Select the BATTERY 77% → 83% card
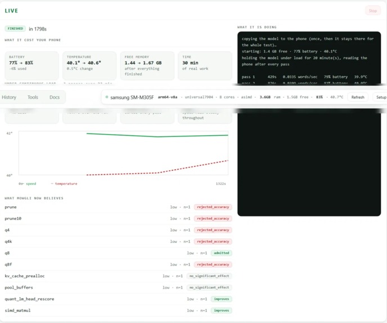 click(x=32, y=65)
